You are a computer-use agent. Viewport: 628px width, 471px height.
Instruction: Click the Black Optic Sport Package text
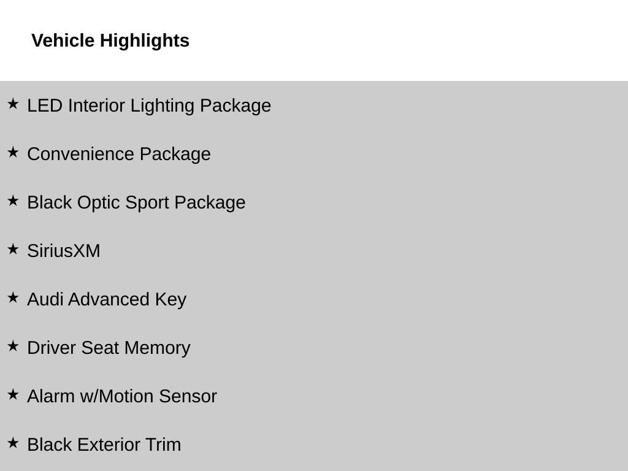[136, 202]
